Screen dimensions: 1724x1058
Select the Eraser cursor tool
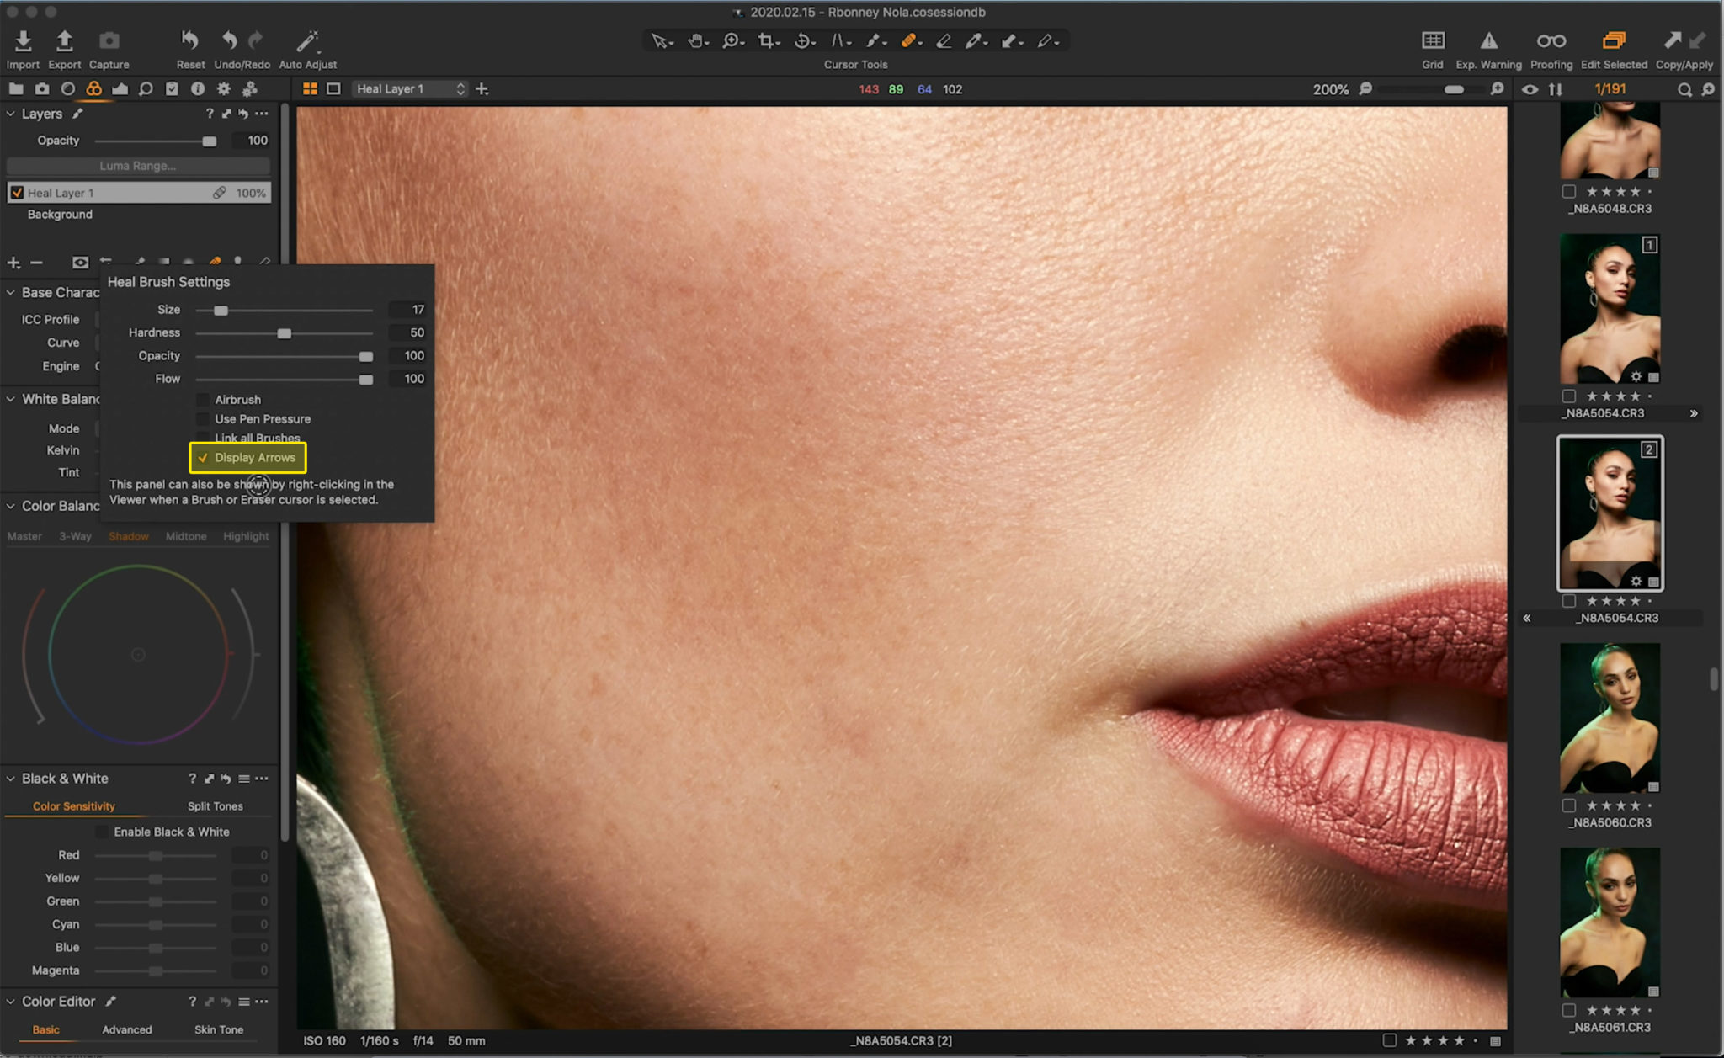[x=944, y=40]
